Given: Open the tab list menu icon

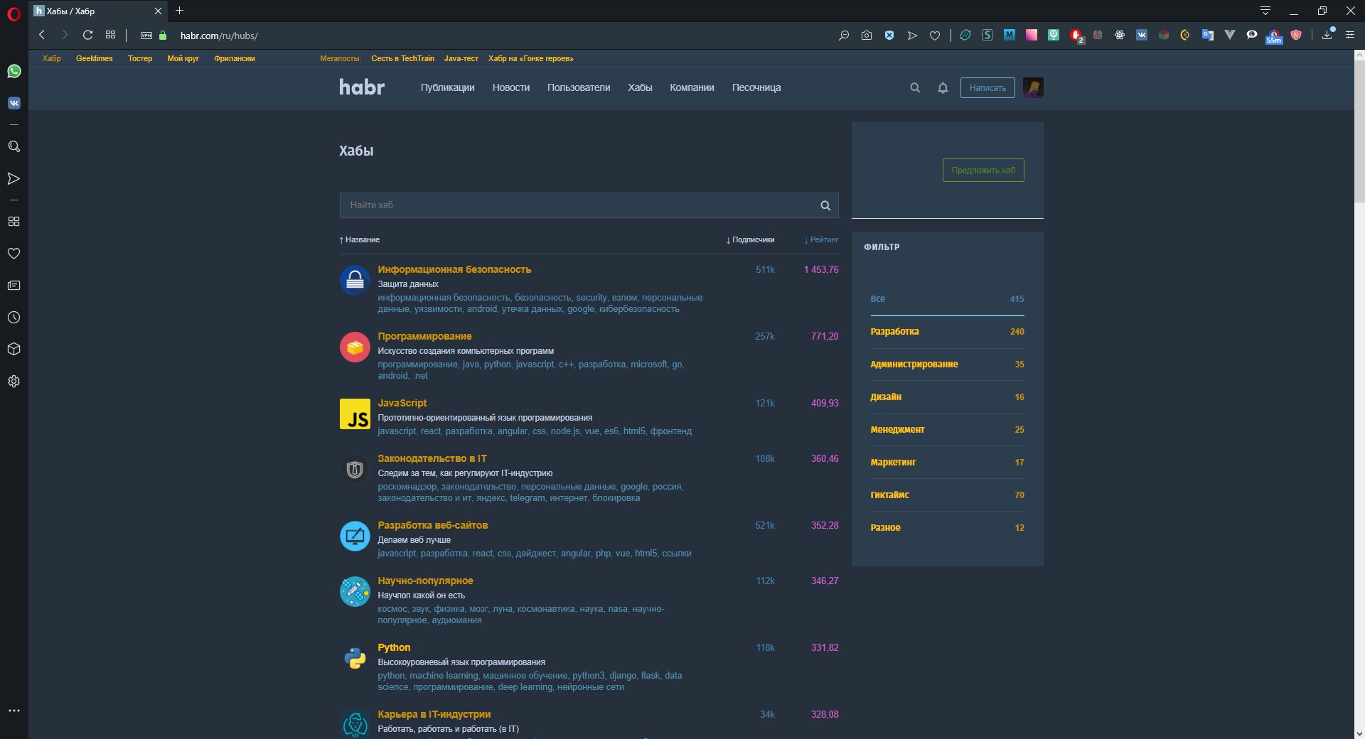Looking at the screenshot, I should pyautogui.click(x=1265, y=11).
